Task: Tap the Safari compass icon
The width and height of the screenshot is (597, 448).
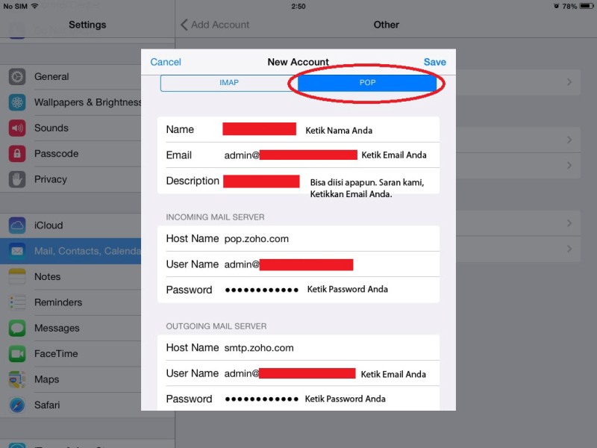Action: click(x=17, y=405)
